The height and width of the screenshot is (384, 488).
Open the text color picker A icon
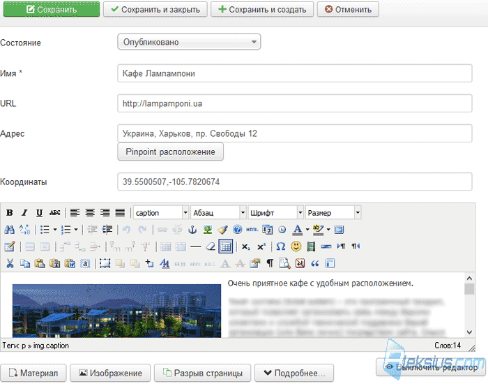click(x=298, y=230)
